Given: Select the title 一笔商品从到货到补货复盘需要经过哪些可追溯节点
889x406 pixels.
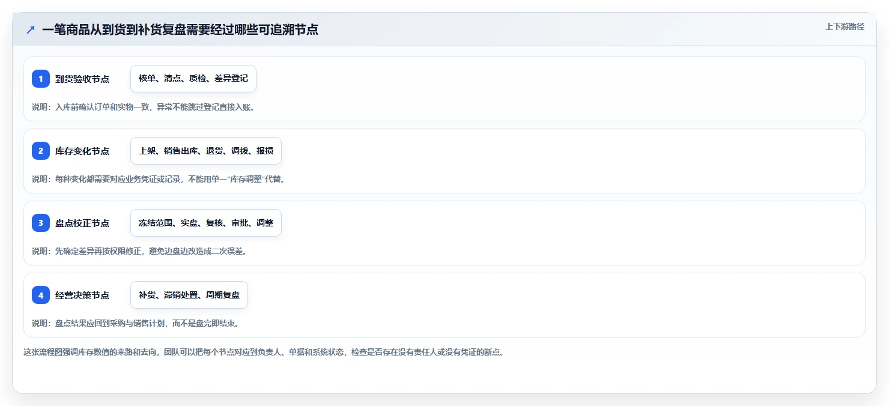Looking at the screenshot, I should pyautogui.click(x=180, y=29).
